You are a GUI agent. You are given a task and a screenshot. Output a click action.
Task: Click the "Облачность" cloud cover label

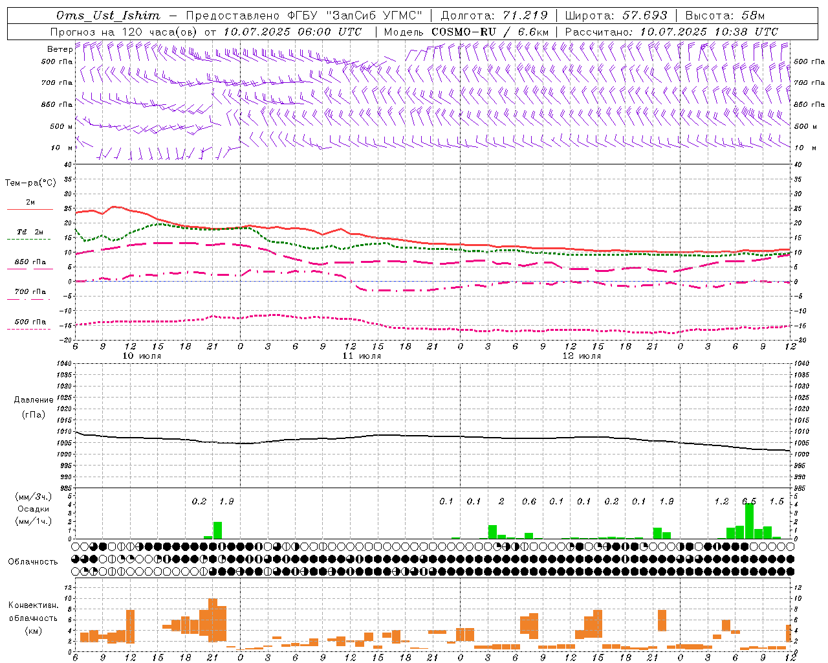click(32, 562)
